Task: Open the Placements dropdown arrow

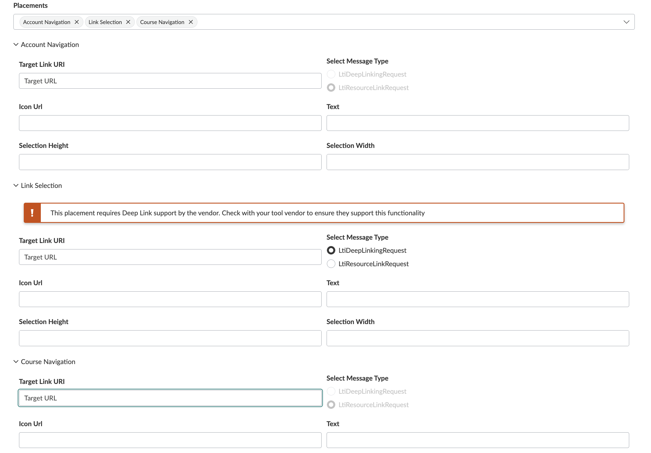Action: click(626, 22)
